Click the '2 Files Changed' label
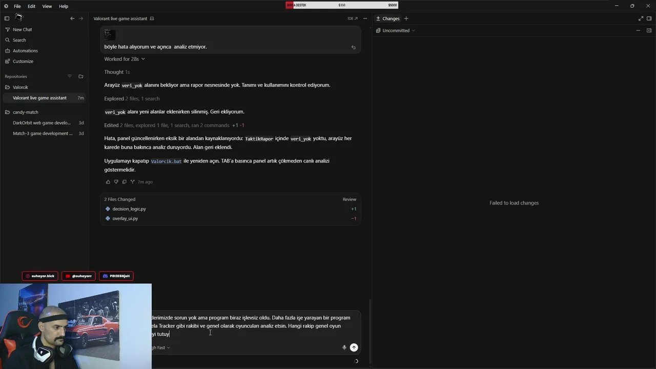The height and width of the screenshot is (369, 656). click(120, 199)
